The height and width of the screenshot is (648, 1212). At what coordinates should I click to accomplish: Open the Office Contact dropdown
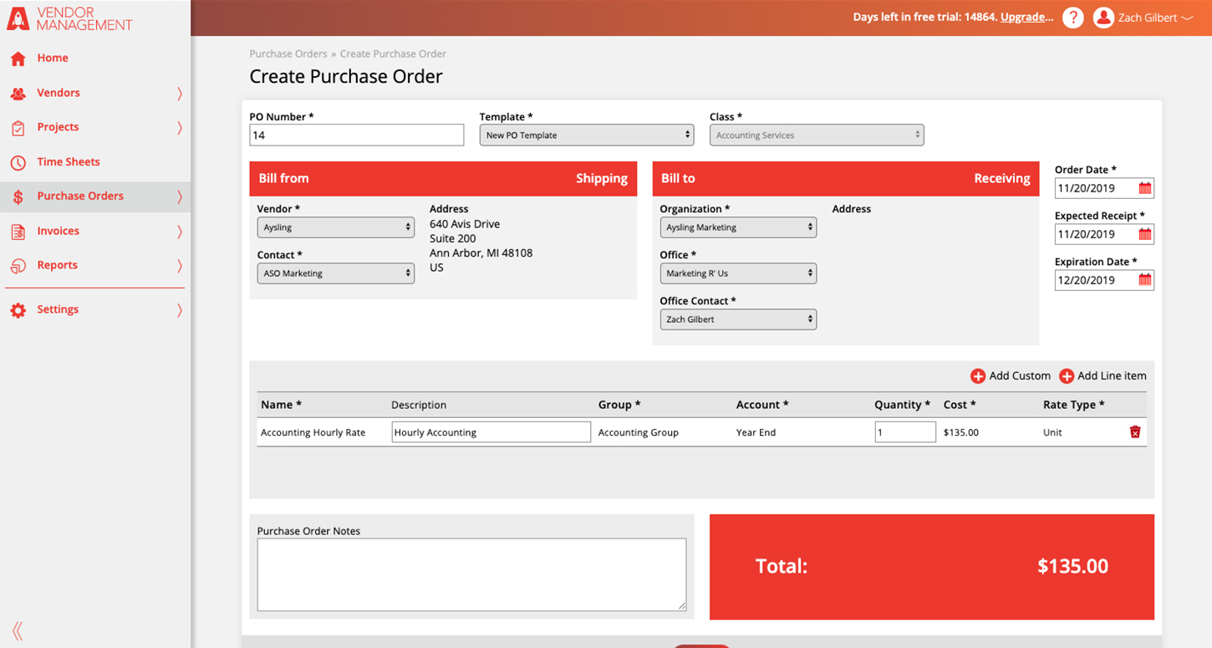(x=738, y=319)
